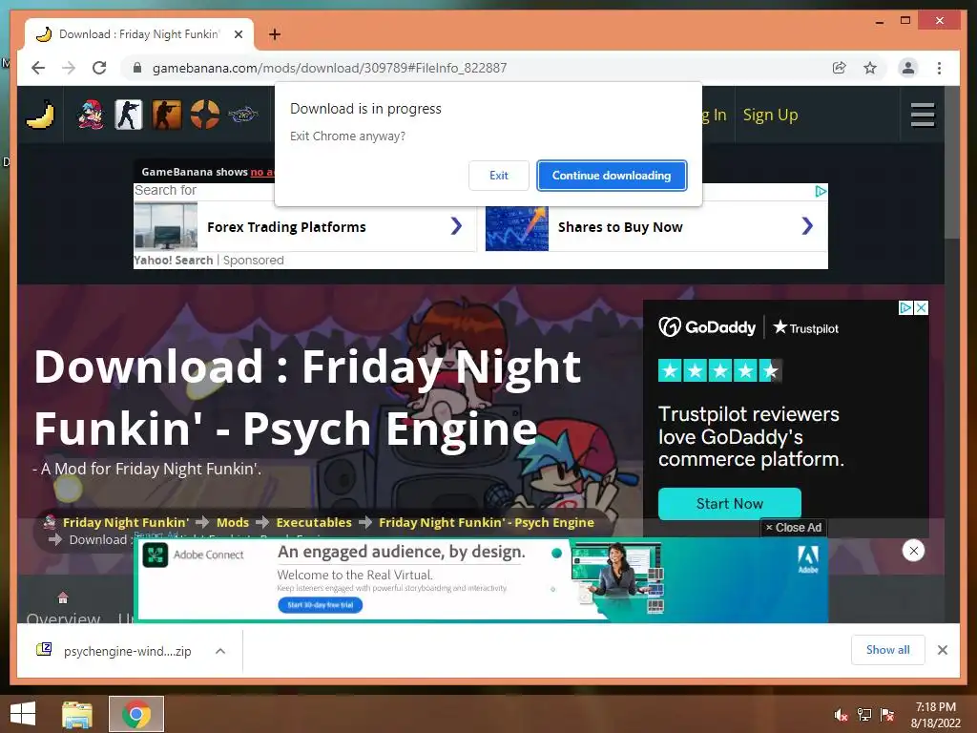Open a new tab with the plus button
The height and width of the screenshot is (733, 977).
pyautogui.click(x=275, y=34)
